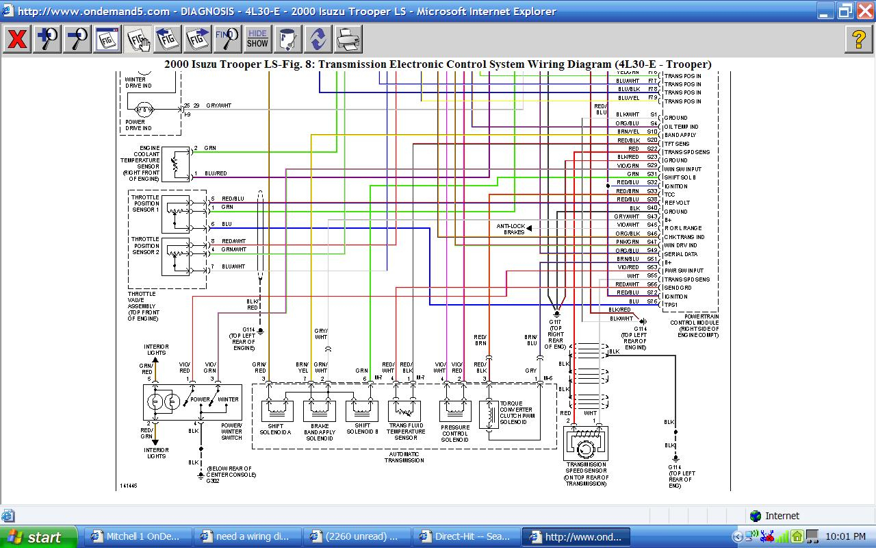Toggle the Hide/Show button
This screenshot has width=876, height=548.
tap(257, 39)
